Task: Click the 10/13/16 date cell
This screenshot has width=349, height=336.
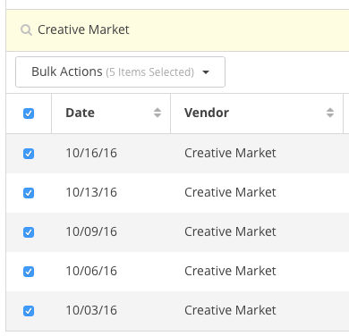Action: 91,192
